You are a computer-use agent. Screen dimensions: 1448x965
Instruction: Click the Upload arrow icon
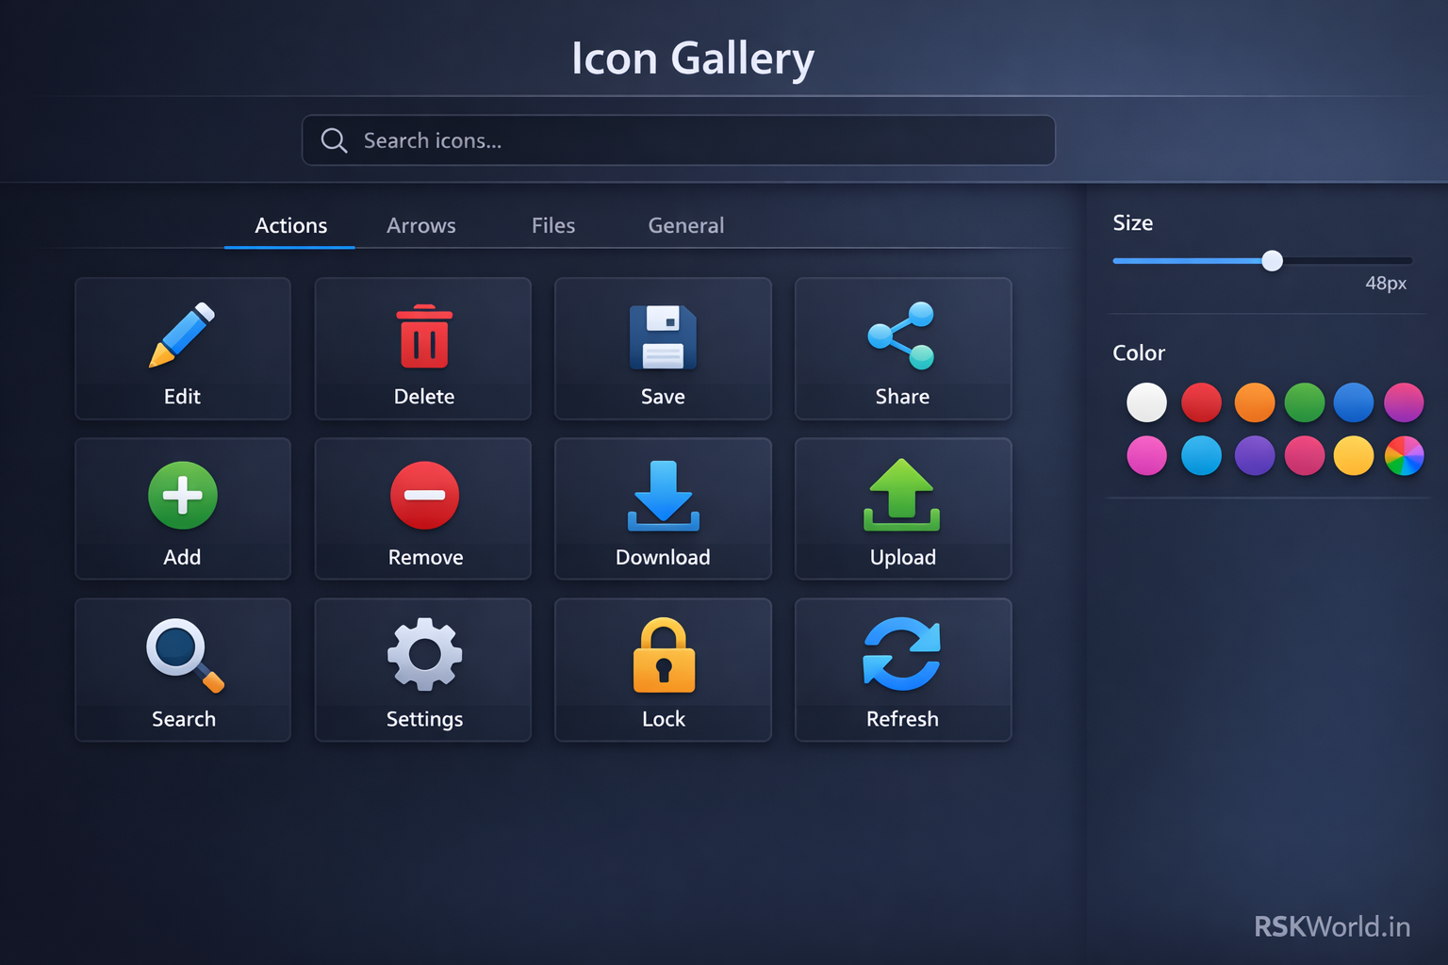coord(901,497)
